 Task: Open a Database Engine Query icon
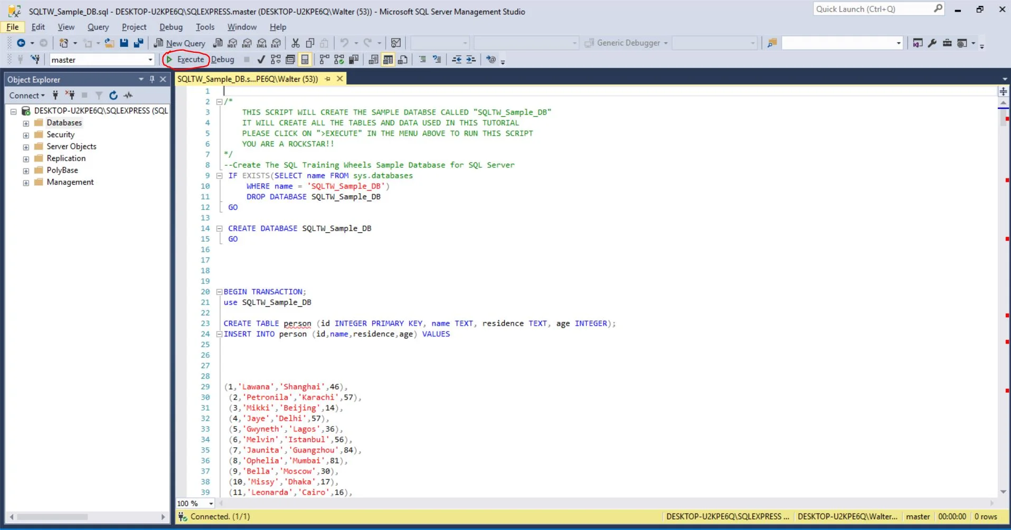218,43
